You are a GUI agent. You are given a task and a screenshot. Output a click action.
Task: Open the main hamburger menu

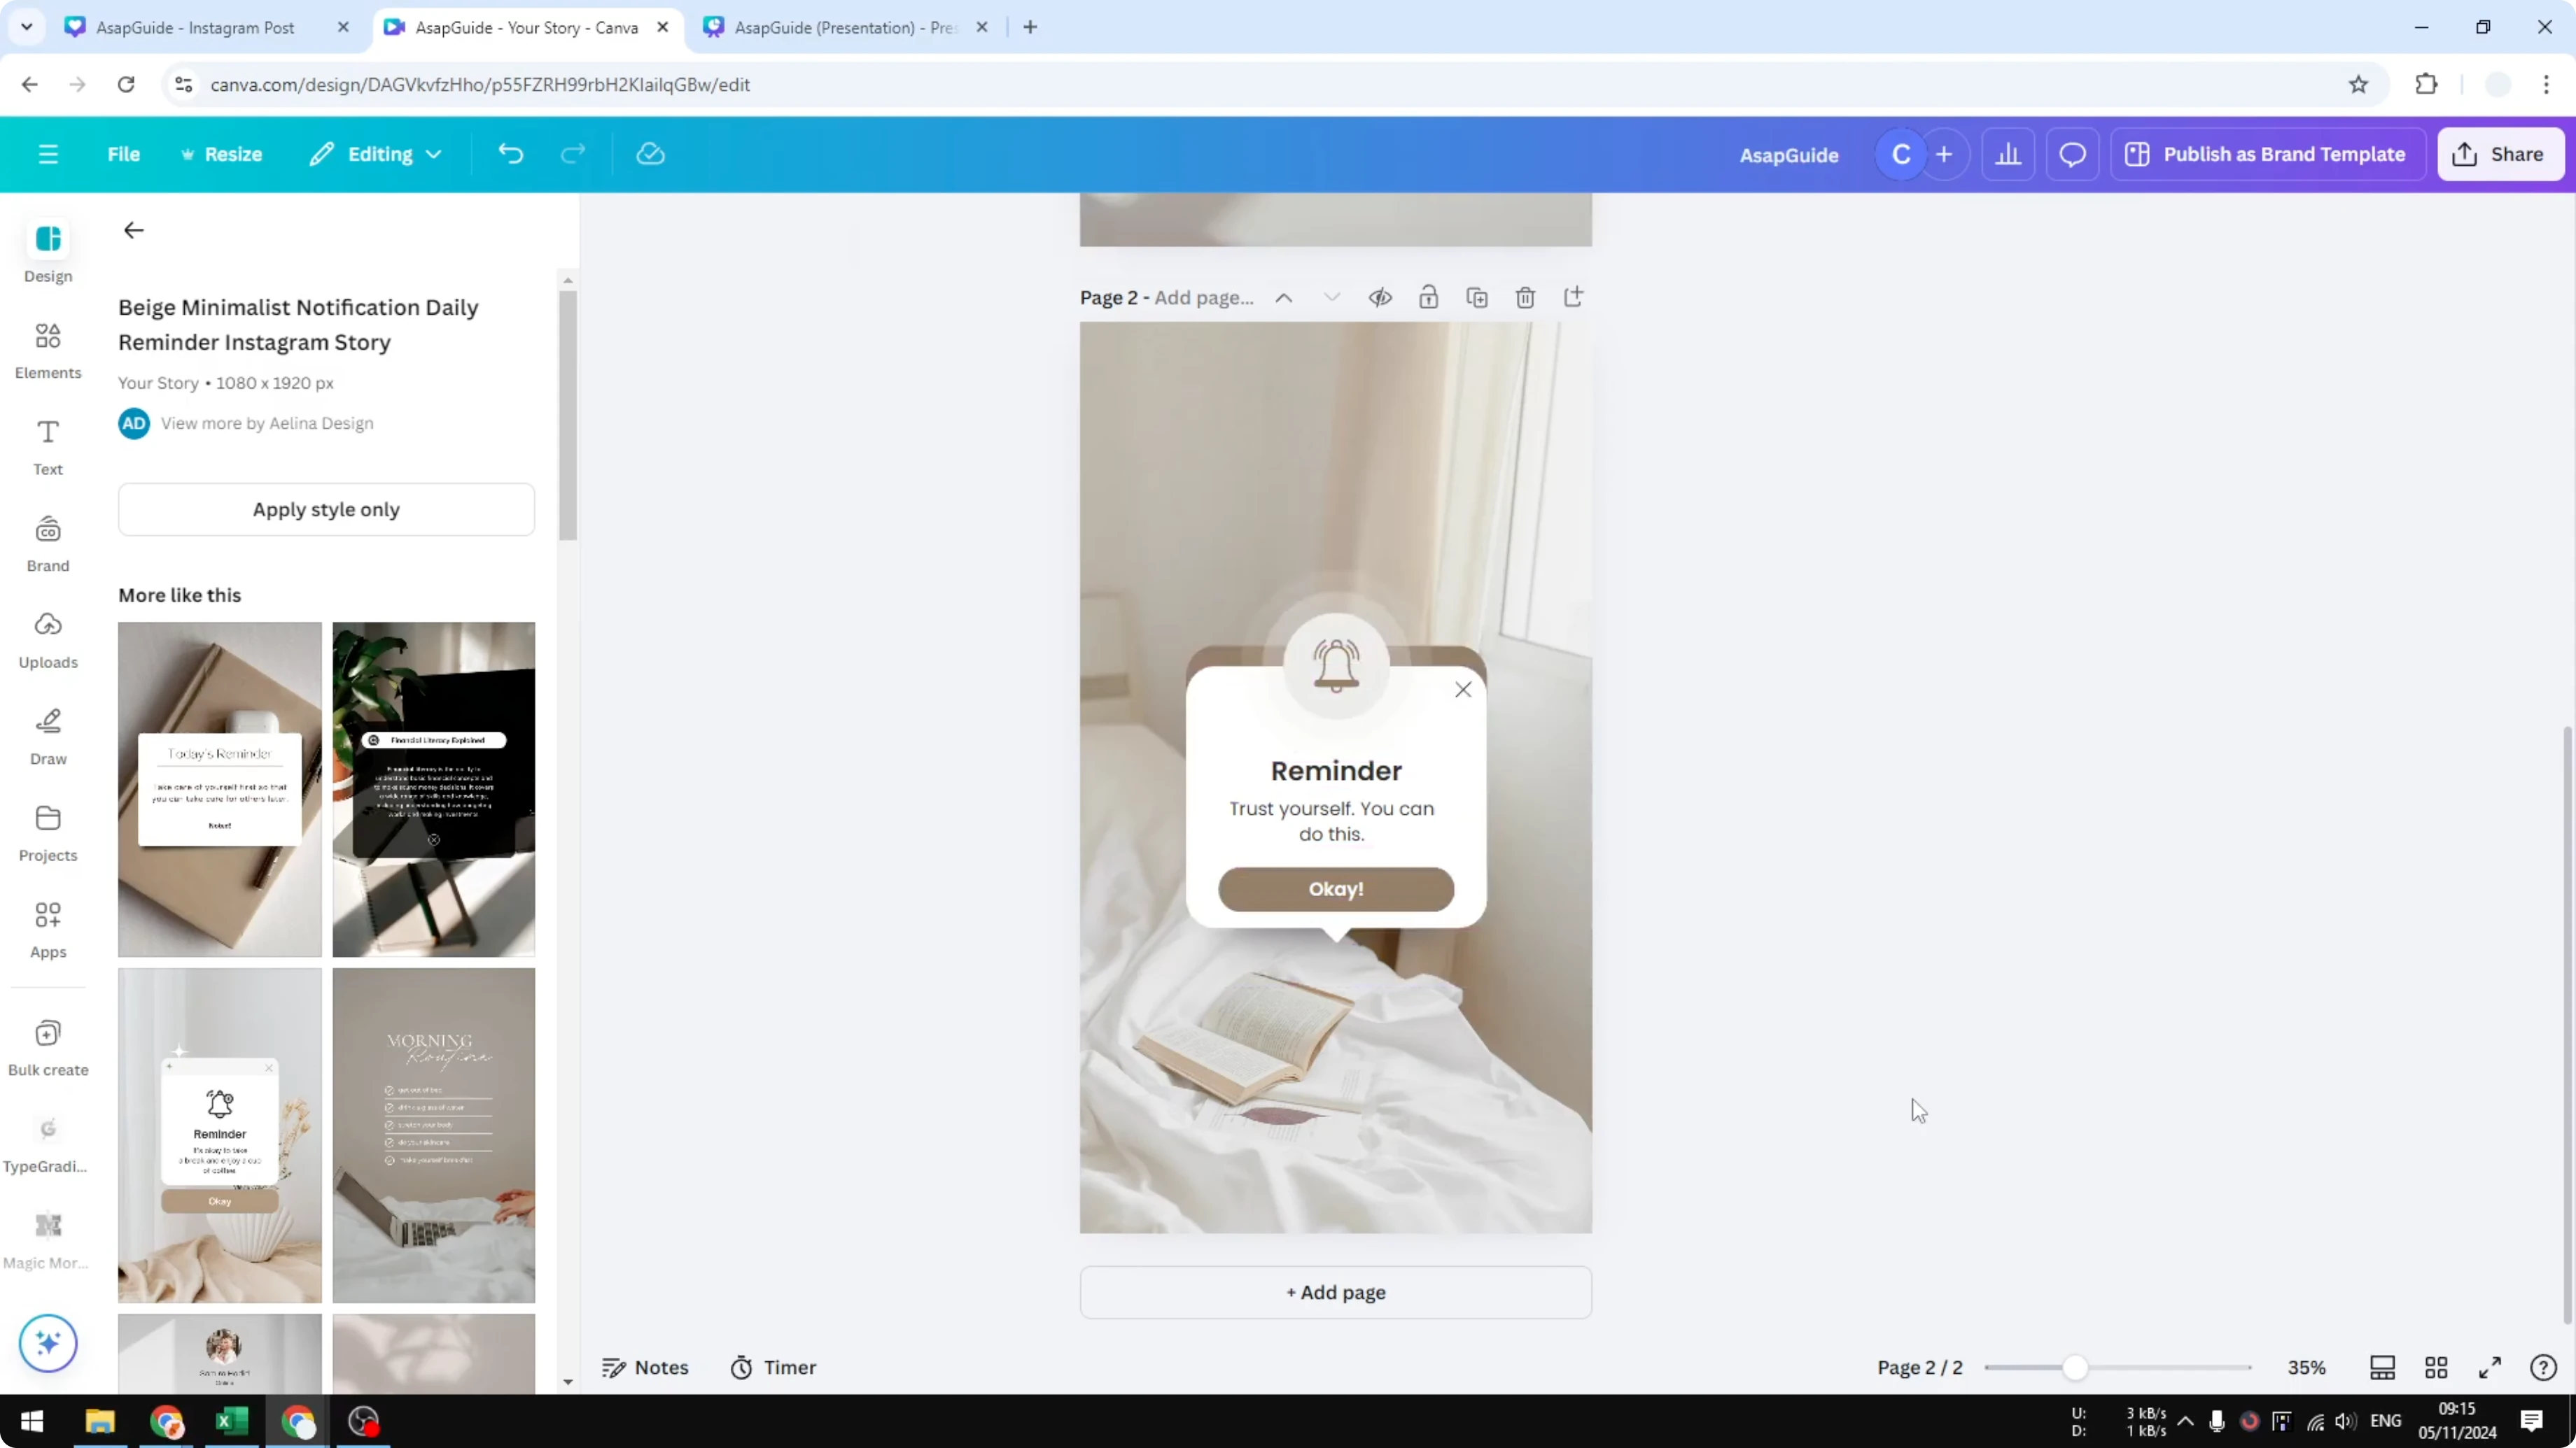pos(48,154)
